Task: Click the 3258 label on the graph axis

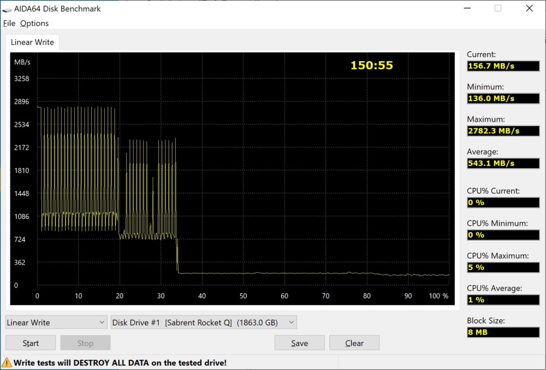Action: (x=22, y=79)
